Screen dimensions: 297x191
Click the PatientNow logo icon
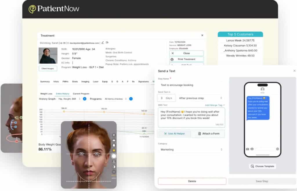[x=32, y=9]
